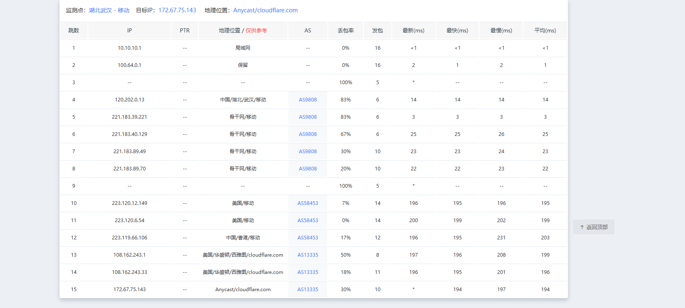This screenshot has height=308, width=685.
Task: Click the 返回顶部 back-to-top button
Action: [x=593, y=227]
